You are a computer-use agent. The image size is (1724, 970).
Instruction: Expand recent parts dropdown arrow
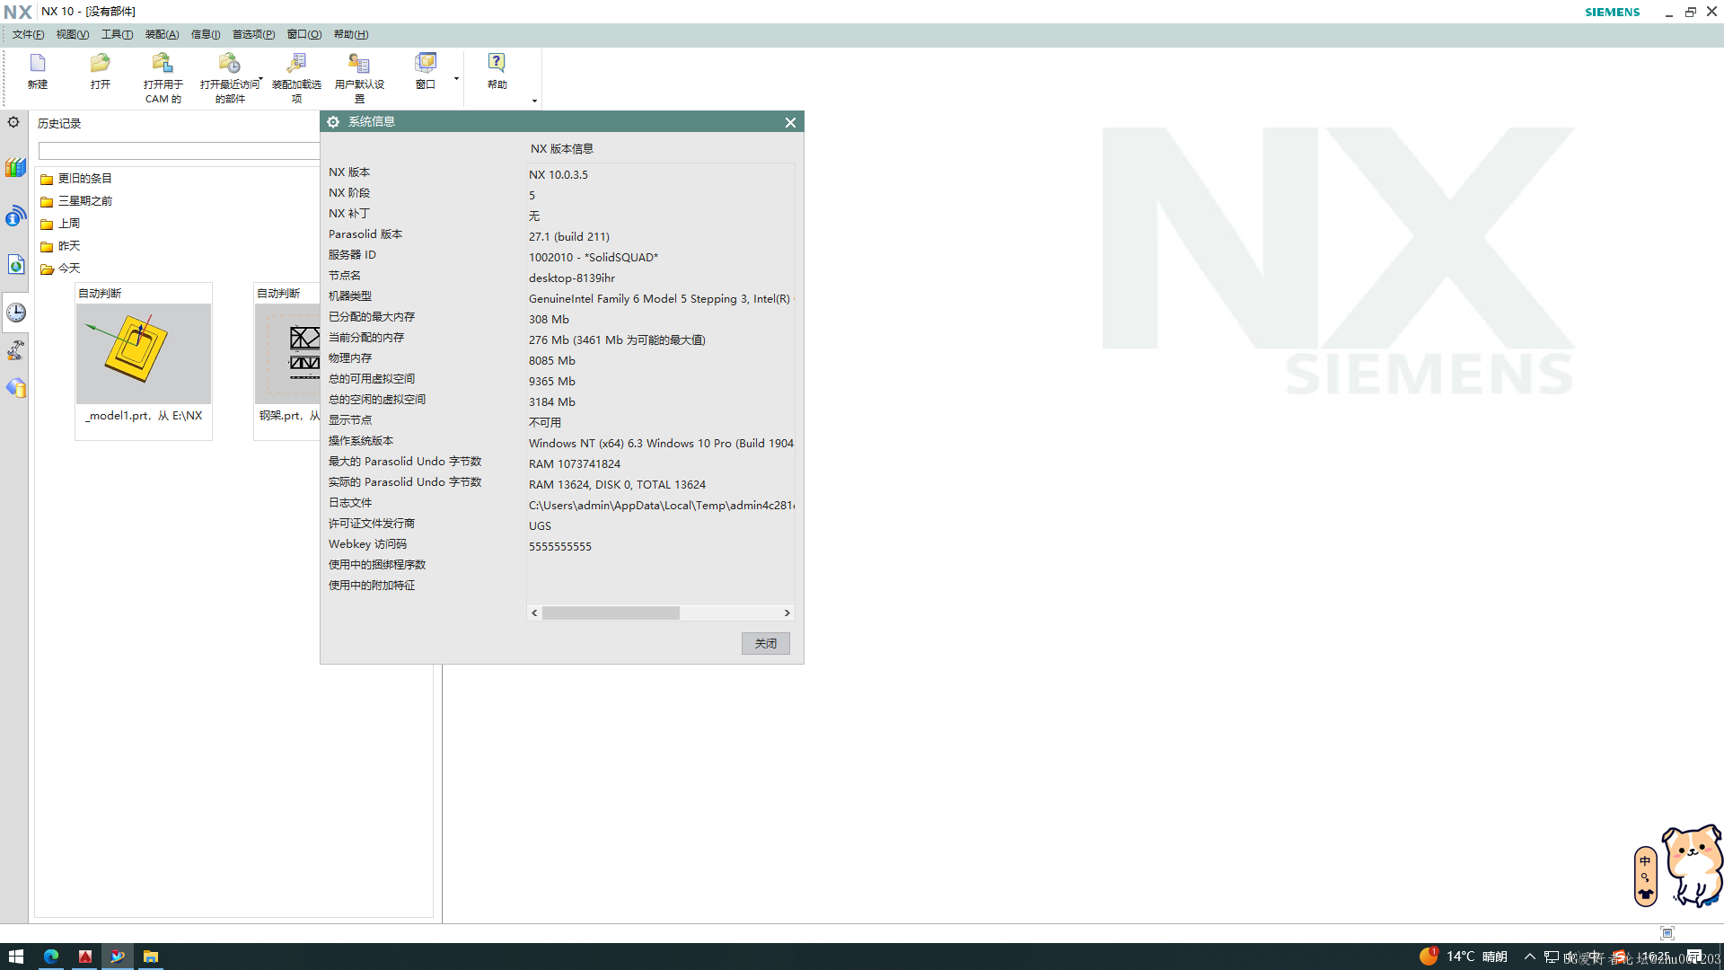pyautogui.click(x=260, y=79)
